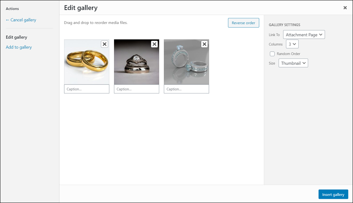Screen dimensions: 353x203
Task: Open Add to gallery
Action: click(x=19, y=47)
